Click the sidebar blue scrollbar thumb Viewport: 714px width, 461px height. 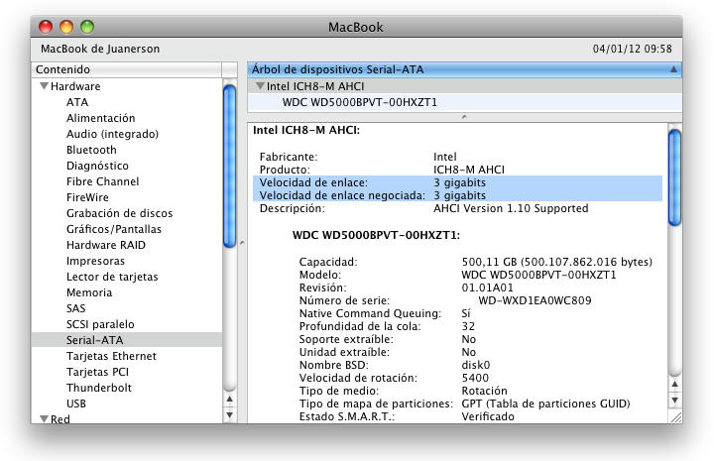[229, 167]
